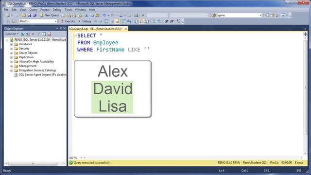Click the Save floppy disk icon

[29, 15]
